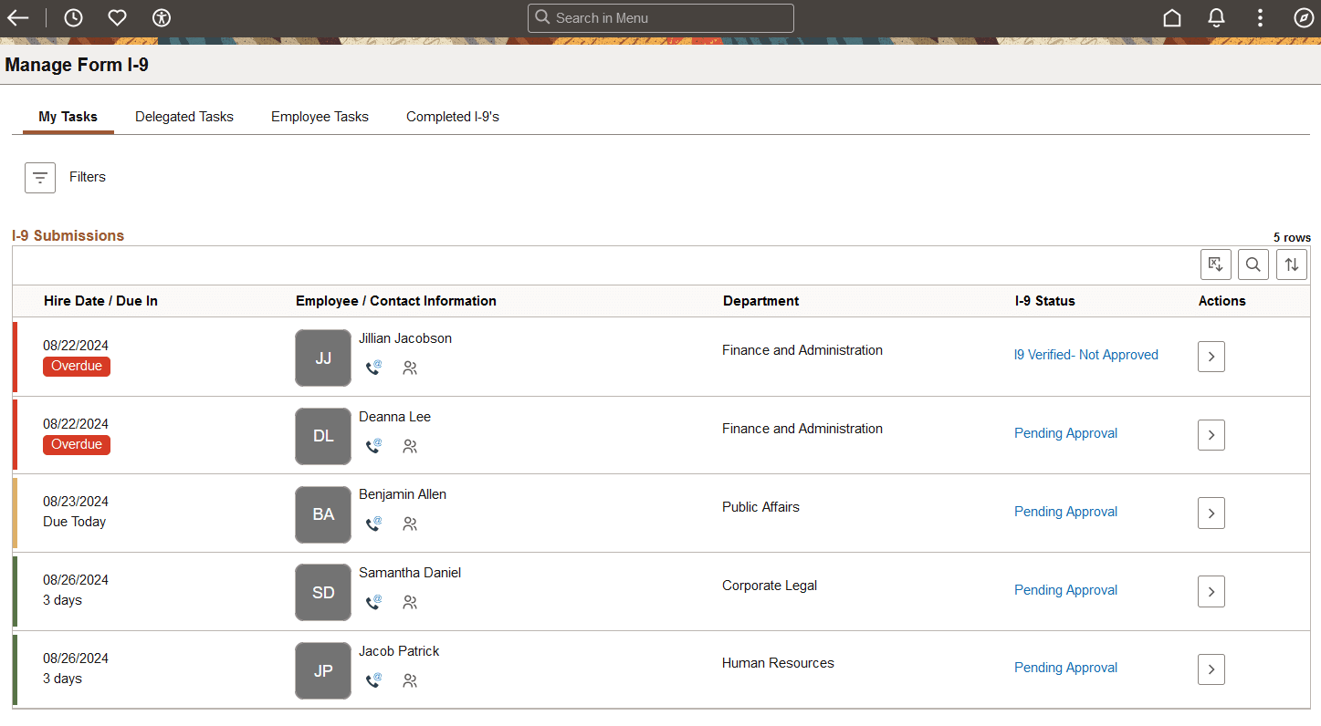The height and width of the screenshot is (726, 1321).
Task: Open the grid search (Find) icon
Action: (1253, 264)
